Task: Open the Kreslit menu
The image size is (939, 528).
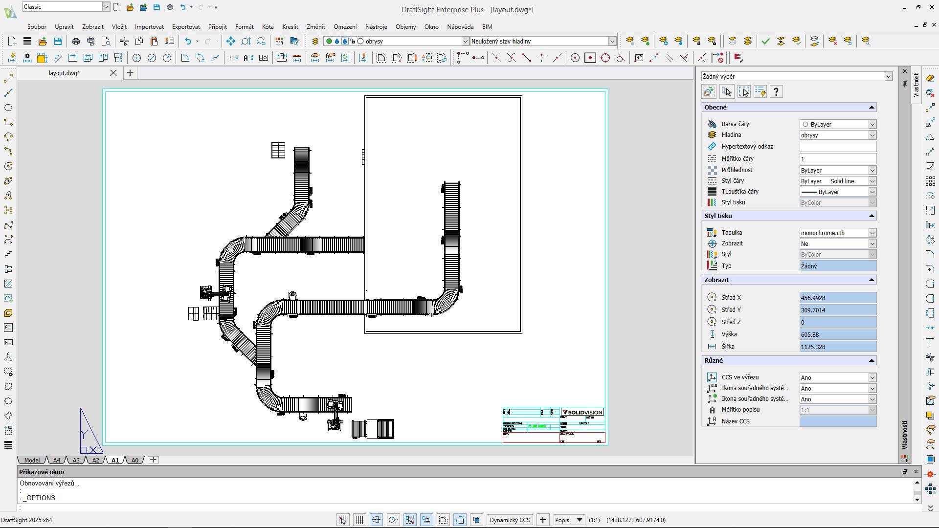Action: click(x=290, y=27)
